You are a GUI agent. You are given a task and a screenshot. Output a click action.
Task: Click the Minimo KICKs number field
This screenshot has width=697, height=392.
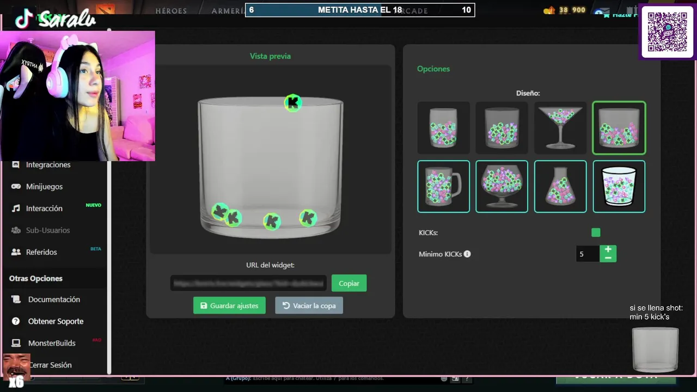(588, 254)
